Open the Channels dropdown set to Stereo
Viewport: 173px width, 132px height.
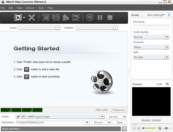[x=151, y=47]
